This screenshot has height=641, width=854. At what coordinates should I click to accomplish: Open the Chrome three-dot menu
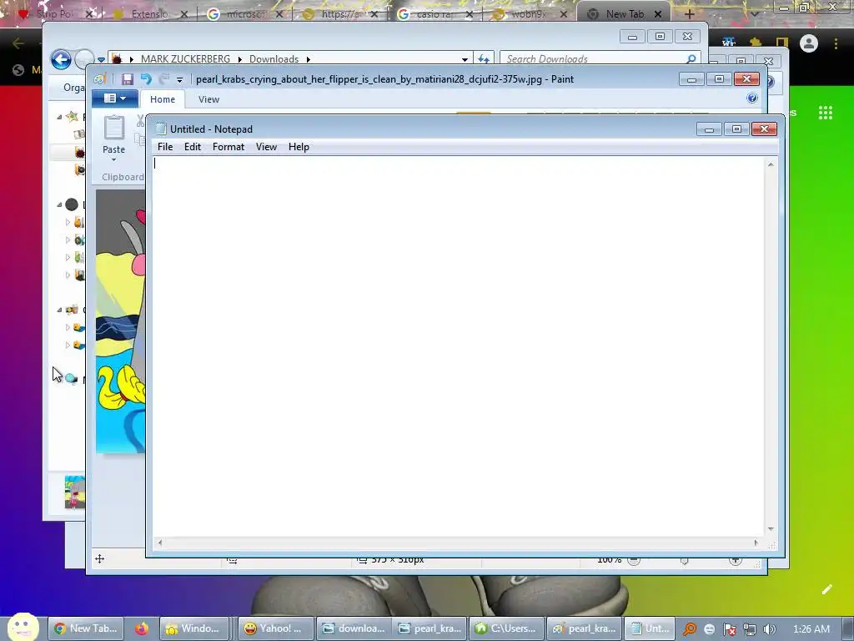(836, 43)
